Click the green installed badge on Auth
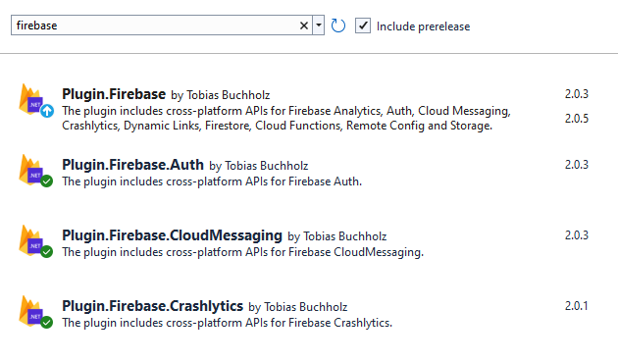This screenshot has height=362, width=618. pyautogui.click(x=47, y=181)
